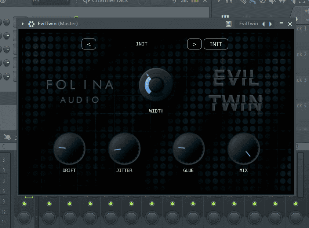This screenshot has height=228, width=309.
Task: Go to next preset with the '>' button
Action: pyautogui.click(x=194, y=44)
